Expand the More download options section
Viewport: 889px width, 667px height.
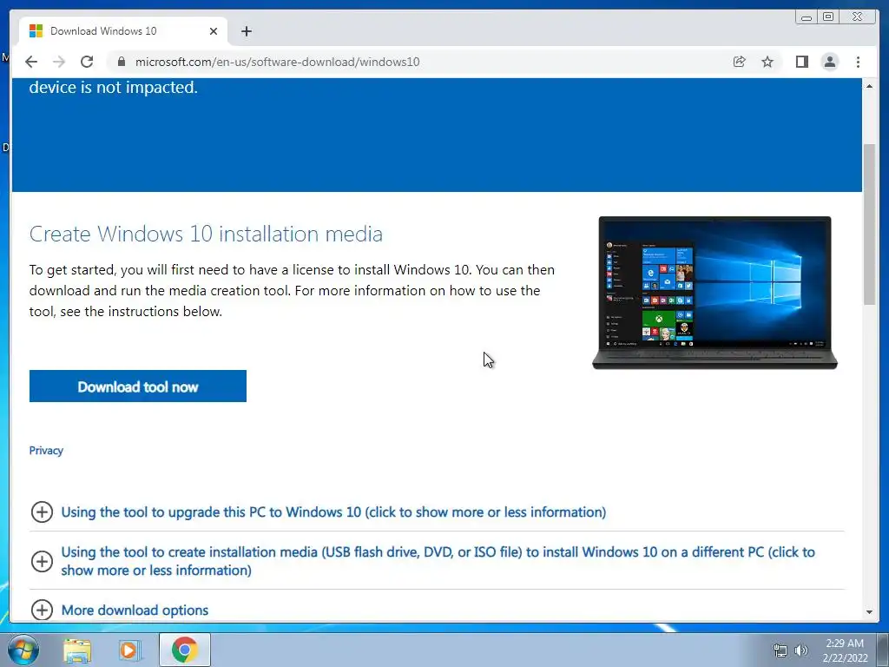point(120,611)
